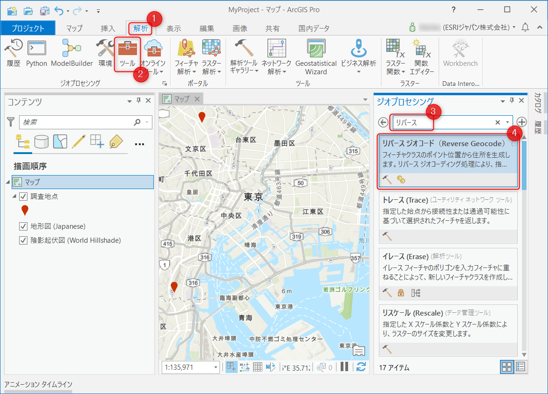
Task: Expand the 解析ツール ギャラリー
Action: click(244, 57)
